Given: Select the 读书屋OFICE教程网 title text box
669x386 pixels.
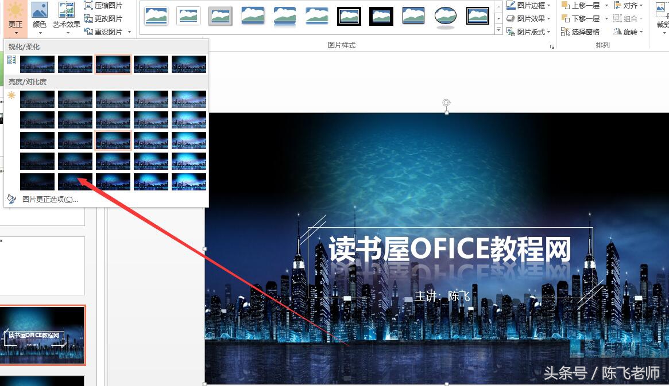Looking at the screenshot, I should point(450,249).
